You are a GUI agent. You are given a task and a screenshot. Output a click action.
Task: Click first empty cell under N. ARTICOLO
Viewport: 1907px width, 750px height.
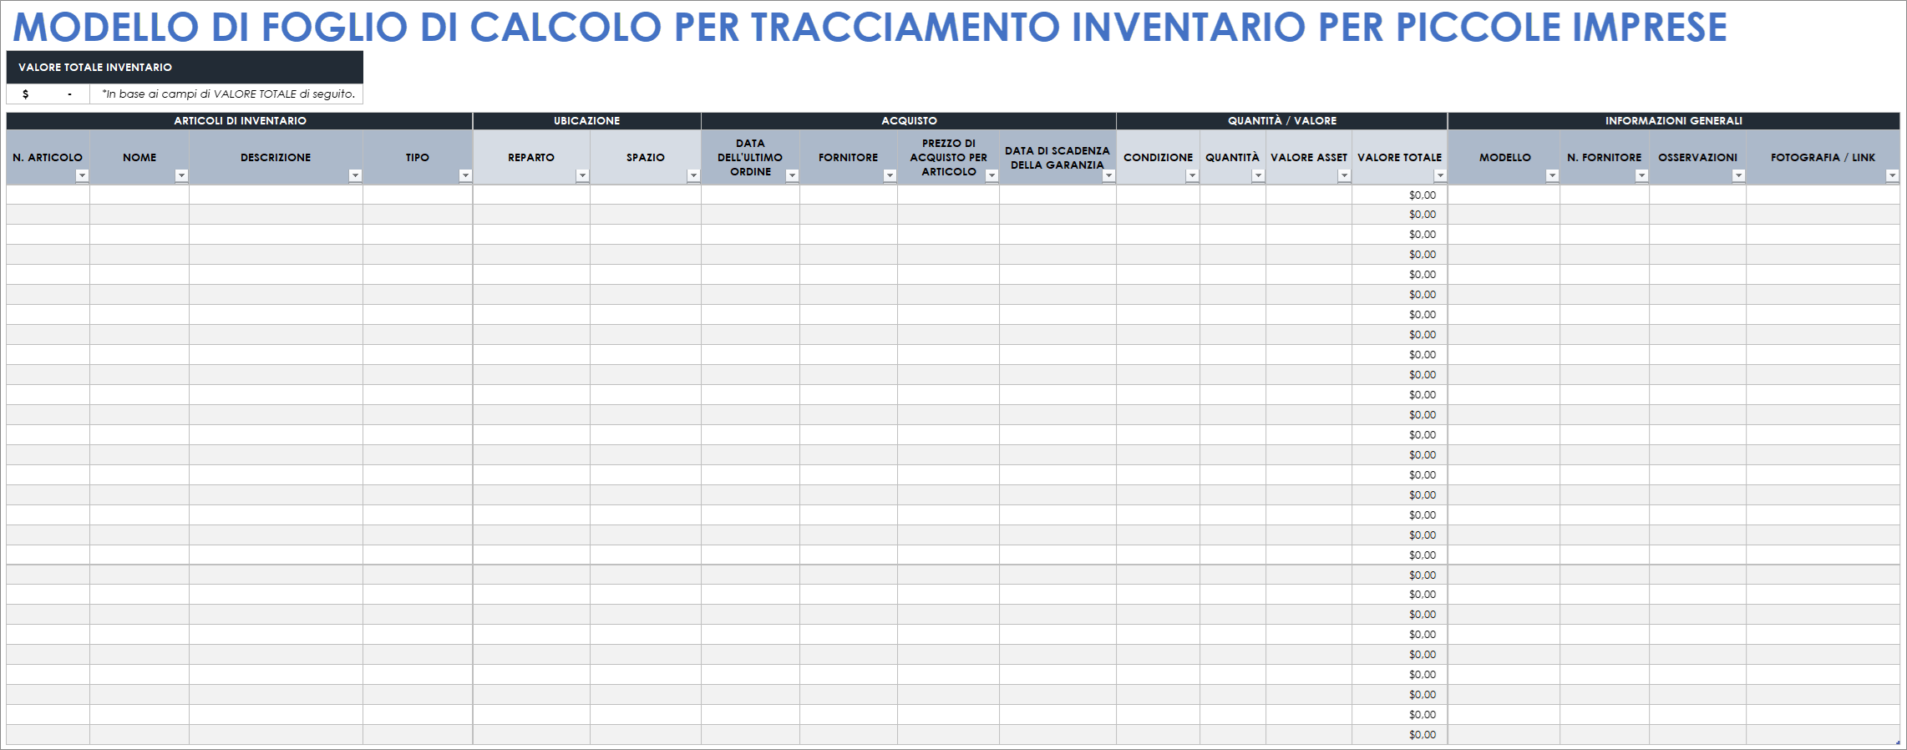point(48,195)
